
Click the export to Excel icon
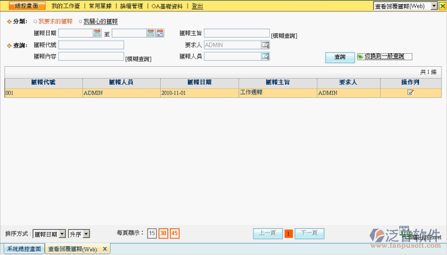[406, 237]
